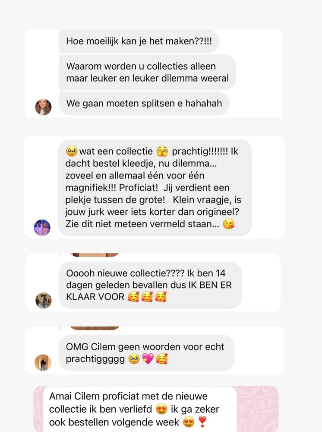Click the peeking face emoji before 'prachtig'
322x432 pixels.
(x=162, y=151)
